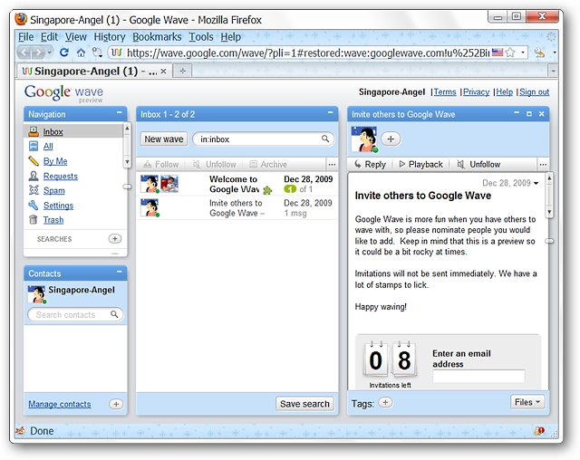Click email address invitation field
Image resolution: width=580 pixels, height=460 pixels.
pyautogui.click(x=478, y=376)
